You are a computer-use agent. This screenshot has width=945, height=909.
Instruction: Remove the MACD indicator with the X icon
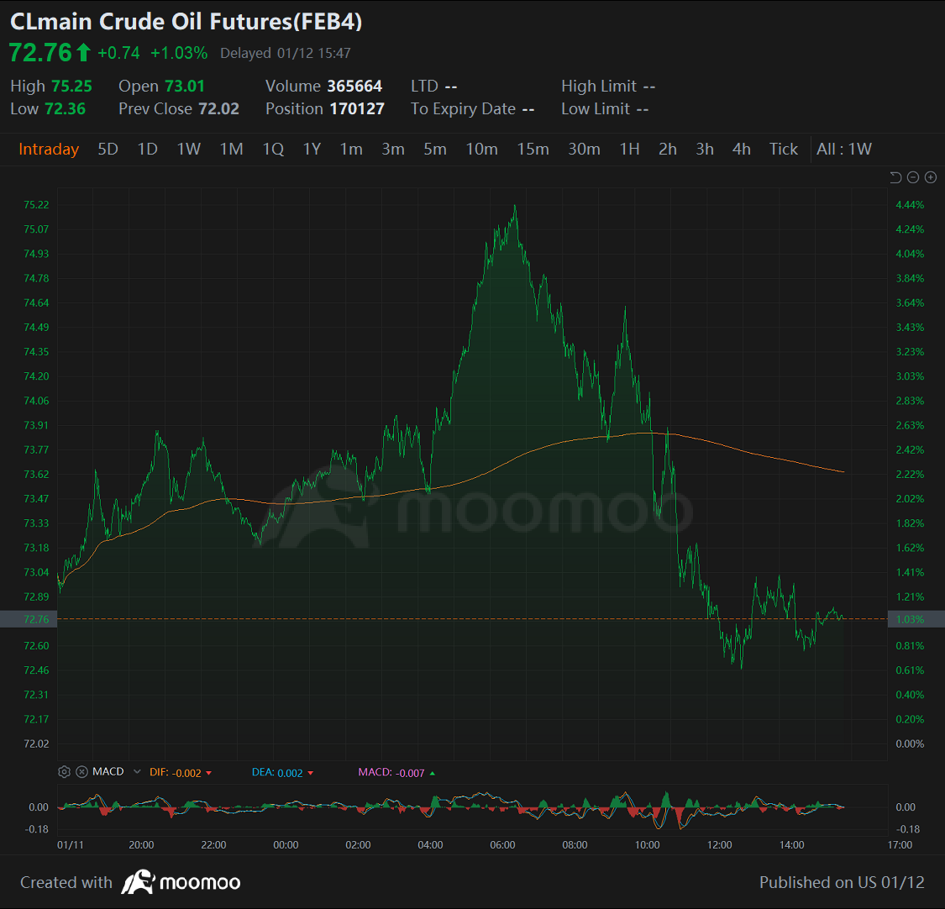(x=81, y=772)
